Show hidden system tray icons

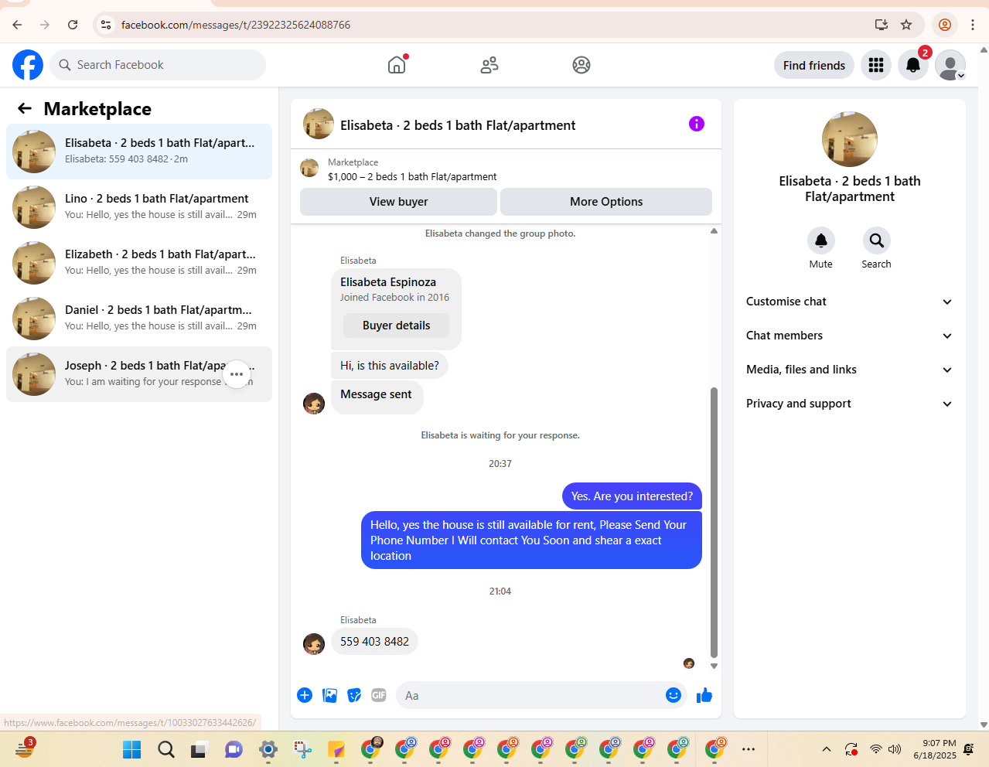[827, 749]
